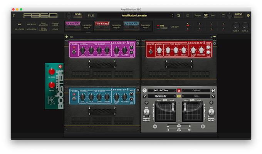Open Lancaster A amp gear settings
This screenshot has width=262, height=154.
coord(138,44)
